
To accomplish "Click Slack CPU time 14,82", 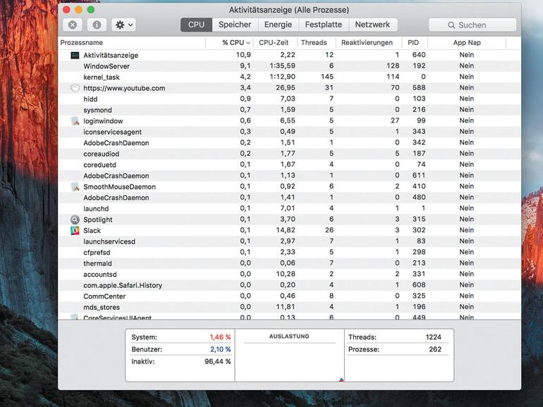I will click(286, 230).
